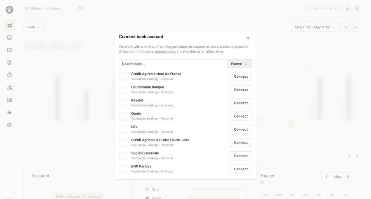Open the Invoices document icon in sidebar
Viewport: 371px width, 199px height.
pyautogui.click(x=9, y=62)
